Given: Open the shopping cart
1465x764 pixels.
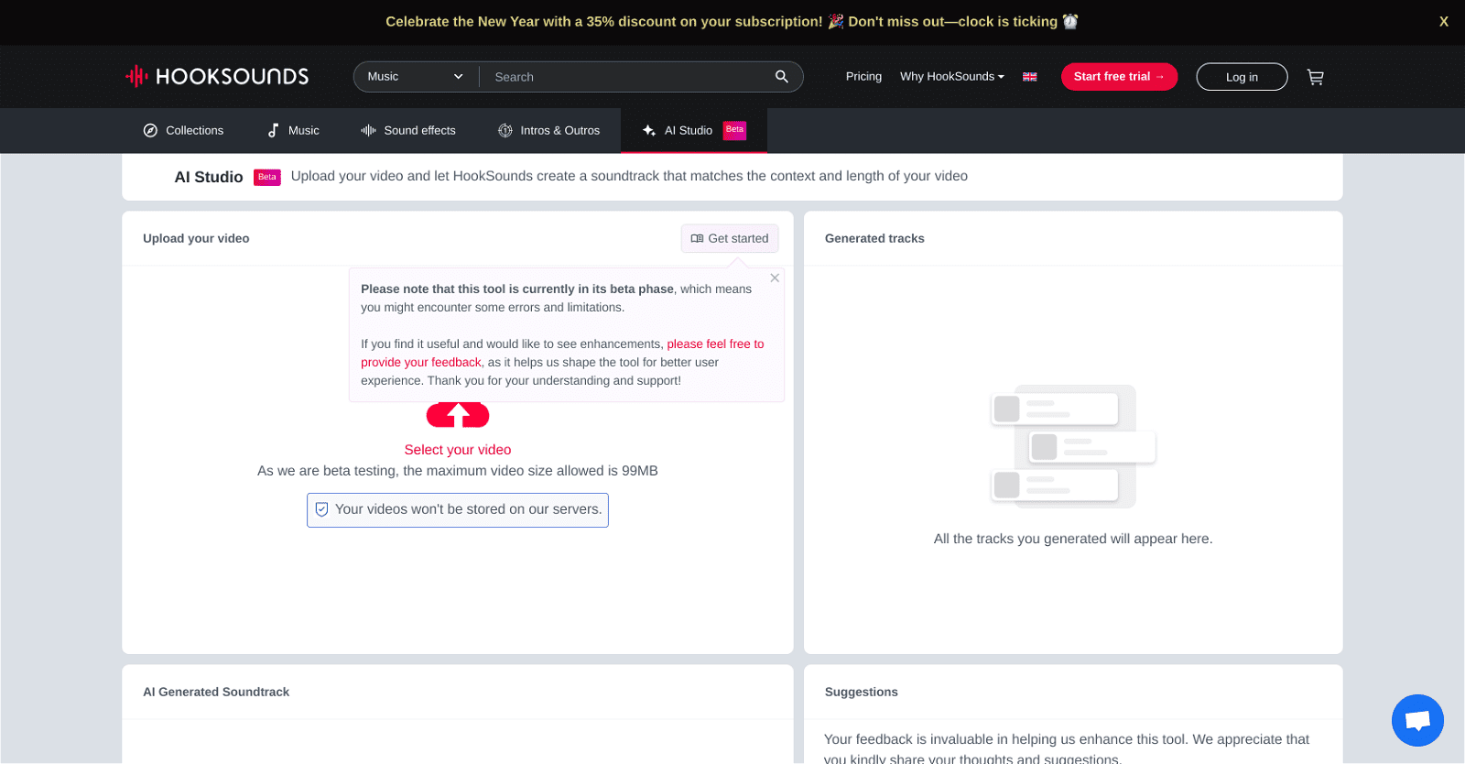Looking at the screenshot, I should (1315, 77).
